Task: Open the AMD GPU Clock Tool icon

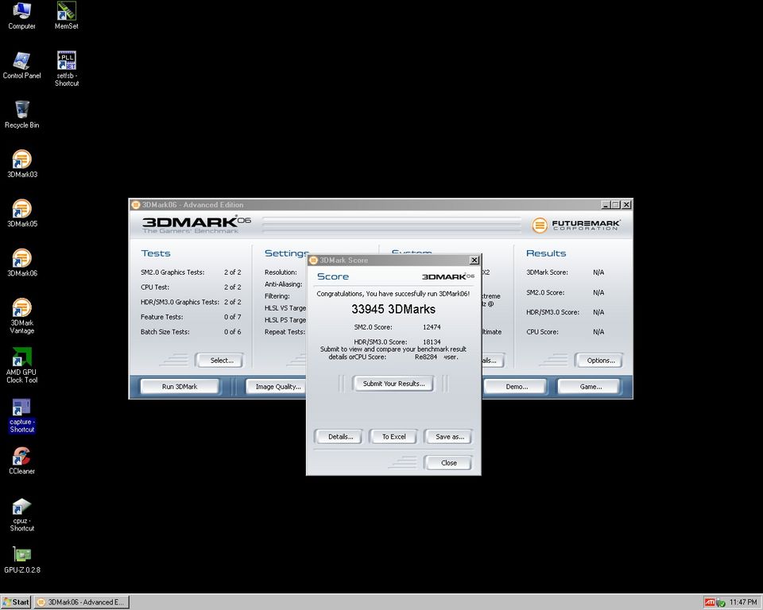Action: click(x=22, y=365)
